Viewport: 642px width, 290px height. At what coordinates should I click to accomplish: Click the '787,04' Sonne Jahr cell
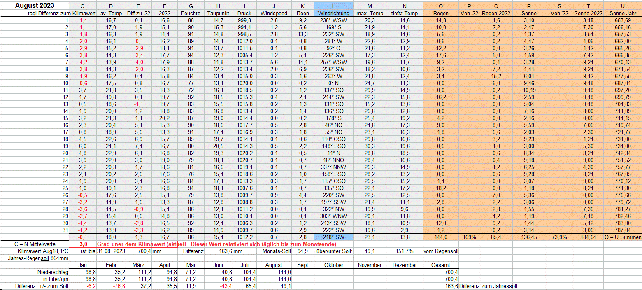point(623,230)
